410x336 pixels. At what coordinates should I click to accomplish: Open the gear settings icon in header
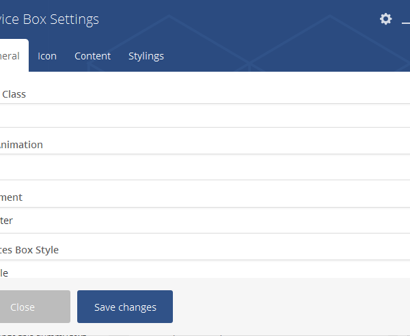click(x=386, y=19)
